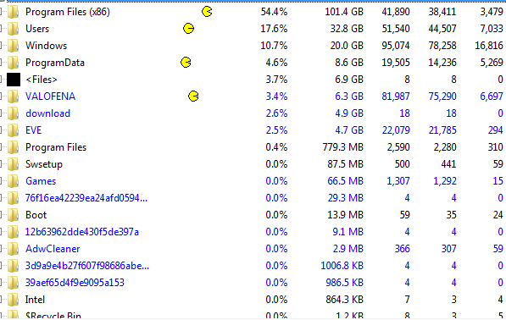The image size is (506, 320).
Task: Expand the download folder node
Action: point(1,113)
